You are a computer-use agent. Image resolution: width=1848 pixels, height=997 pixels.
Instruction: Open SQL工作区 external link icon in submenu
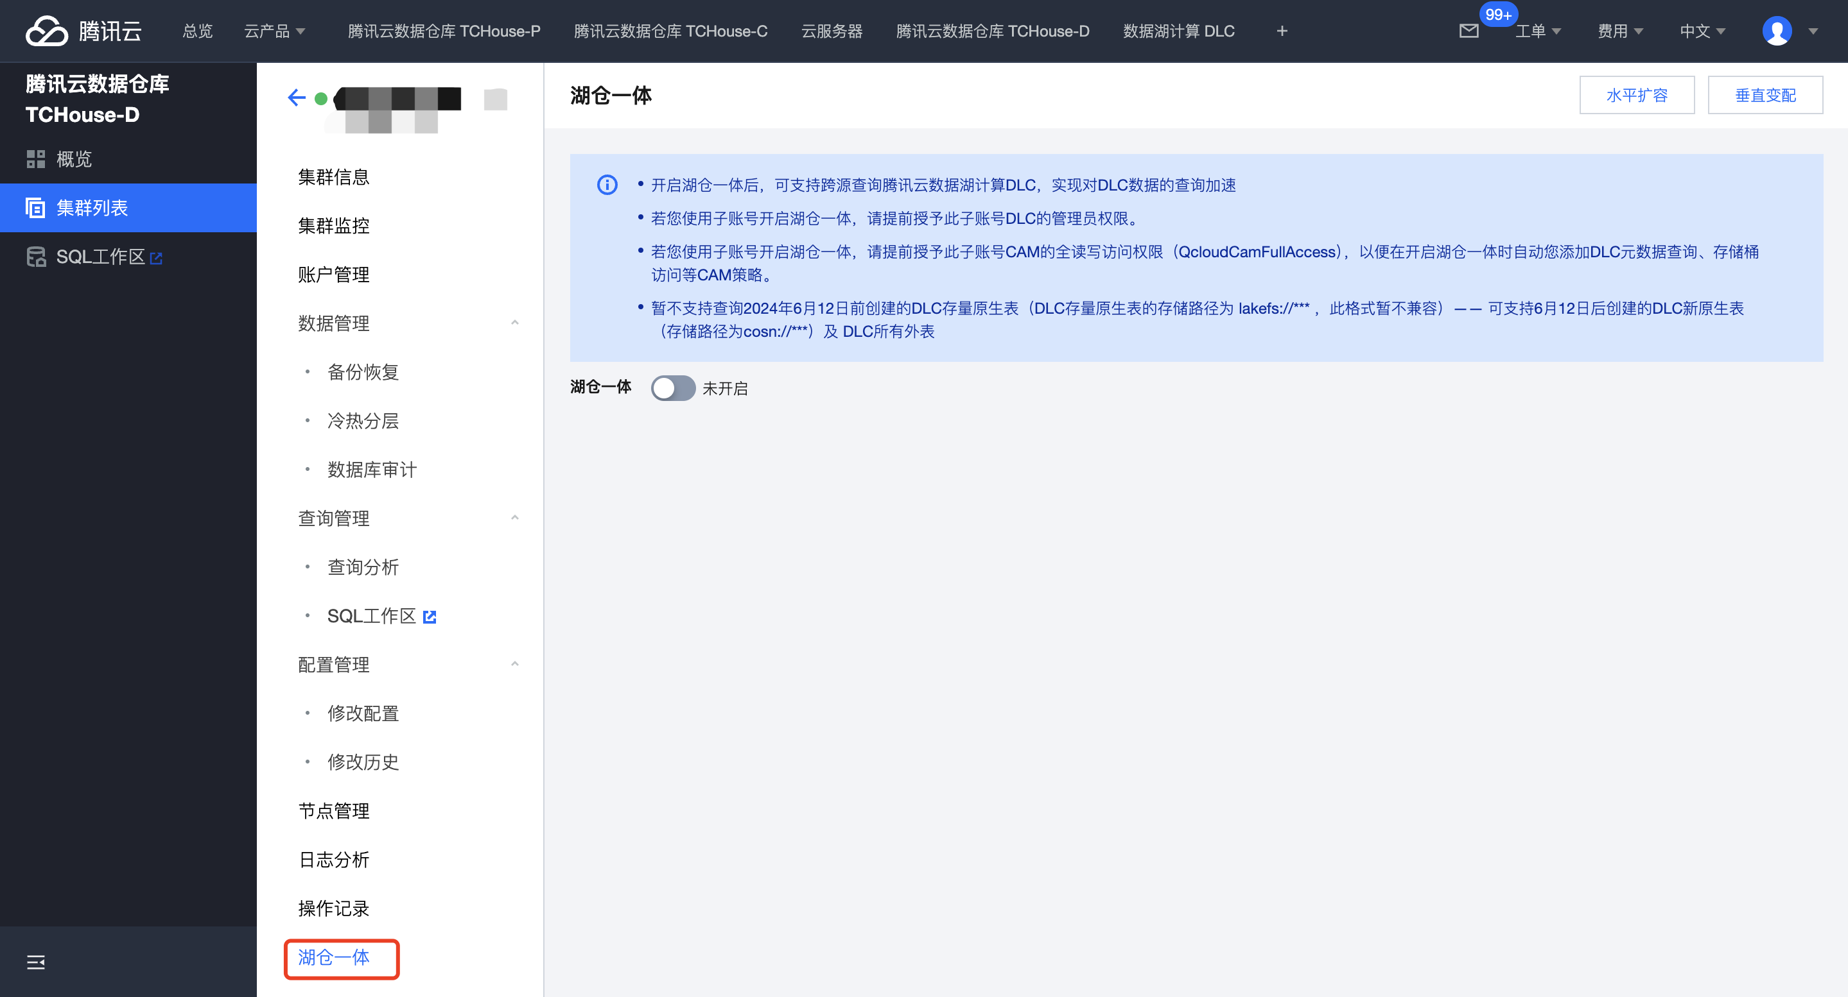point(430,617)
